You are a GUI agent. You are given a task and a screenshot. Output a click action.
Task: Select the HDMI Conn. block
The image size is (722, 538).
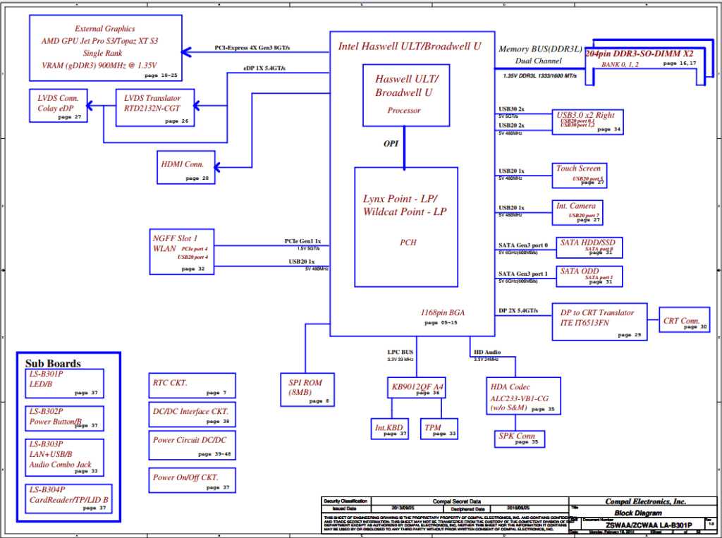click(x=186, y=167)
